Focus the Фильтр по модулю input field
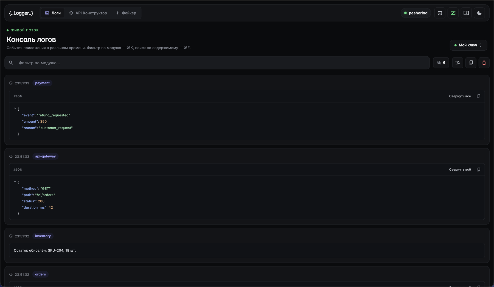 click(217, 63)
